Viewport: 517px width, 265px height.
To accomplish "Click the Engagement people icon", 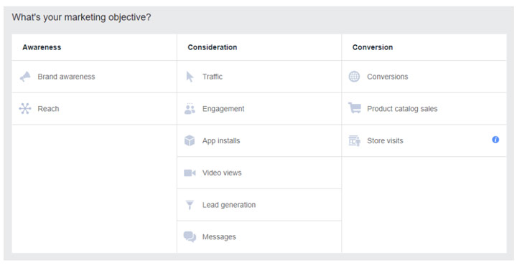I will point(190,108).
